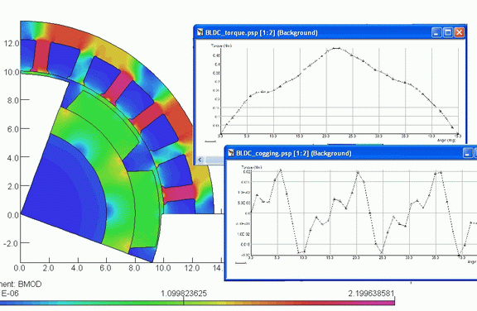Click the midpoint marker on BMOD color bar

(x=183, y=301)
